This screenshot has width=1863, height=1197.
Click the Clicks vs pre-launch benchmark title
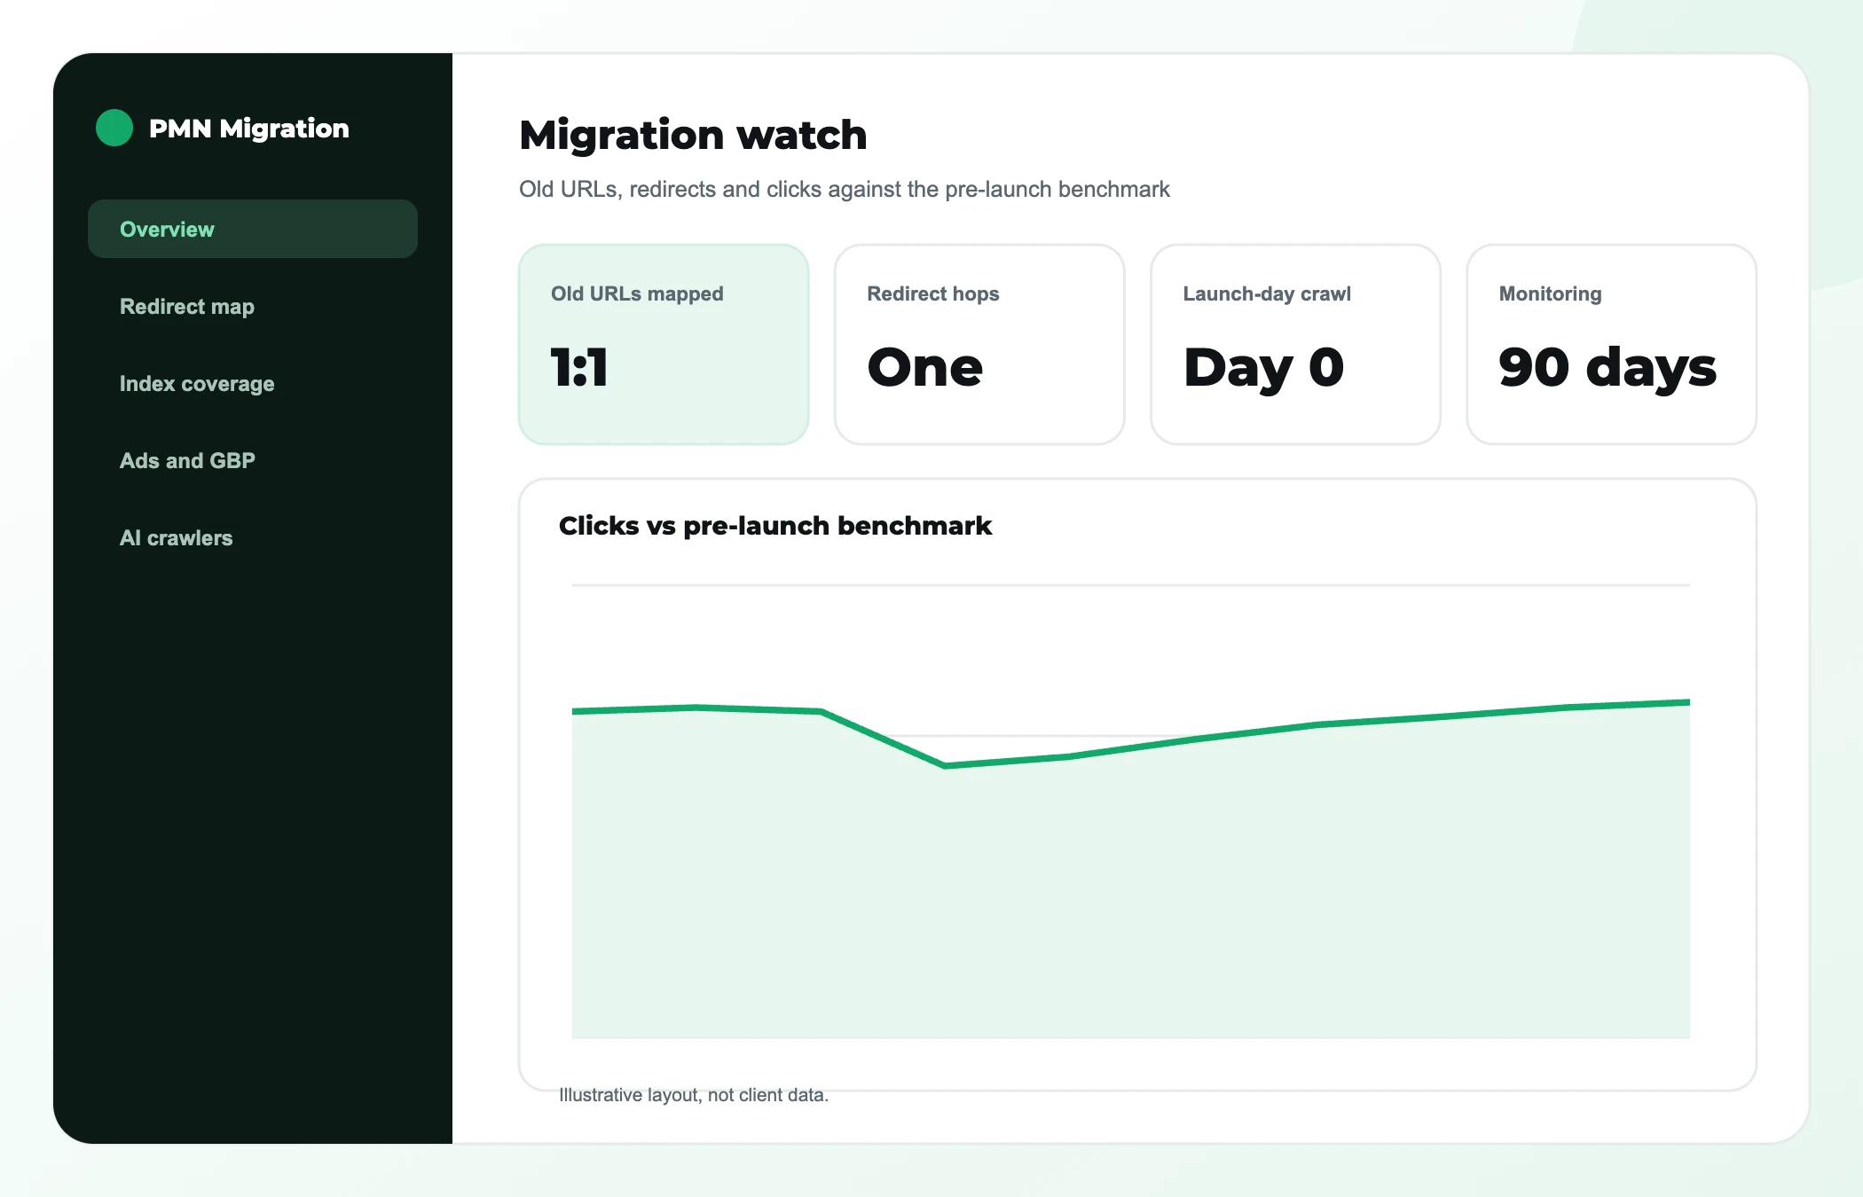tap(775, 526)
